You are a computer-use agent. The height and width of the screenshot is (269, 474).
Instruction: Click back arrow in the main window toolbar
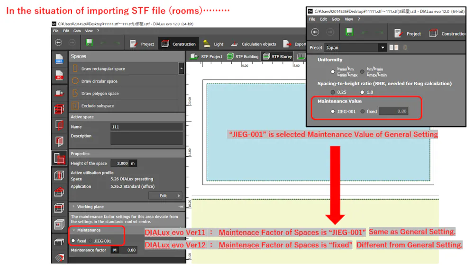(58, 43)
